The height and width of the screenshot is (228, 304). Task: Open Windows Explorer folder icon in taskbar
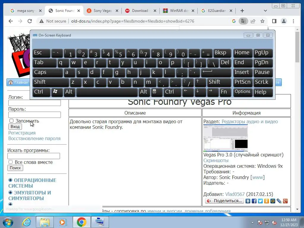[45, 222]
